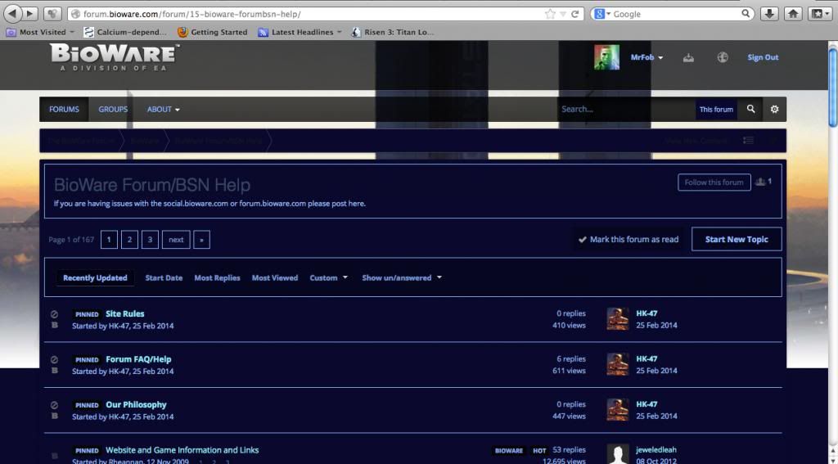
Task: Click the next page button
Action: pyautogui.click(x=176, y=240)
